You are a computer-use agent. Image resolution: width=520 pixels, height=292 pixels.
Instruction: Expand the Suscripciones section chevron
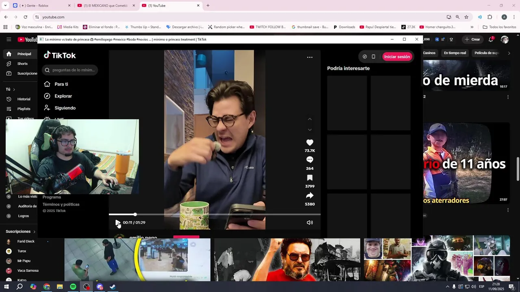click(x=34, y=232)
